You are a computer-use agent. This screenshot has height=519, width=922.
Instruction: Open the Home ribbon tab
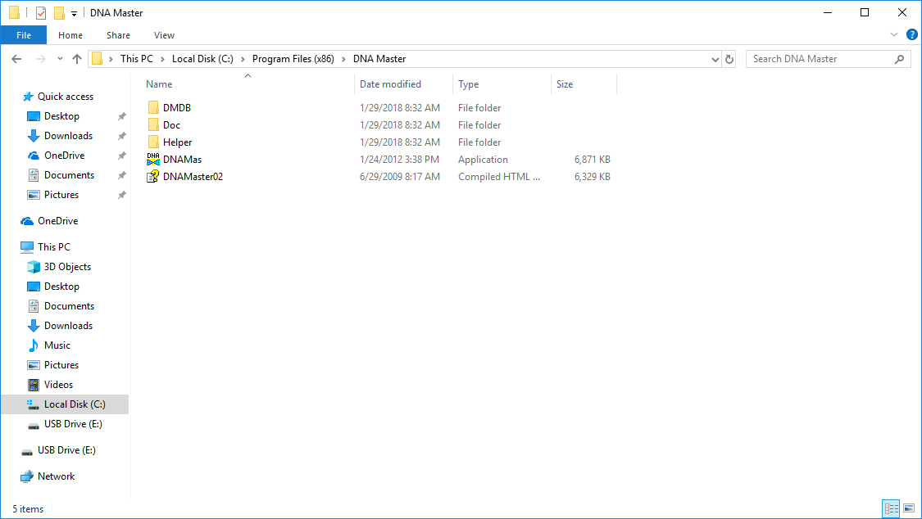click(x=70, y=35)
